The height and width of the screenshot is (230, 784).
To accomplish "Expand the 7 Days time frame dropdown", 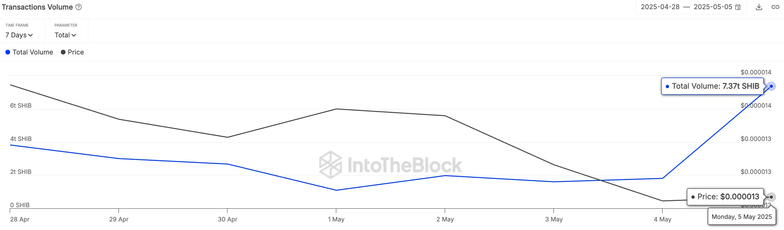I will 19,35.
